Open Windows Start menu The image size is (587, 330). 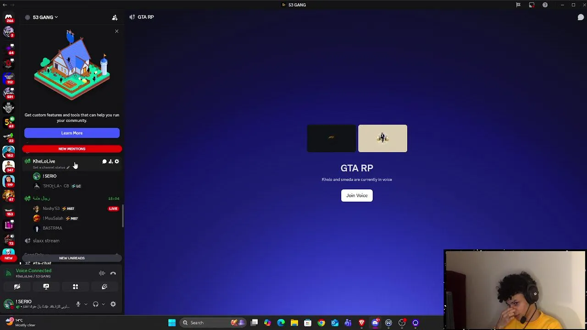pos(172,323)
